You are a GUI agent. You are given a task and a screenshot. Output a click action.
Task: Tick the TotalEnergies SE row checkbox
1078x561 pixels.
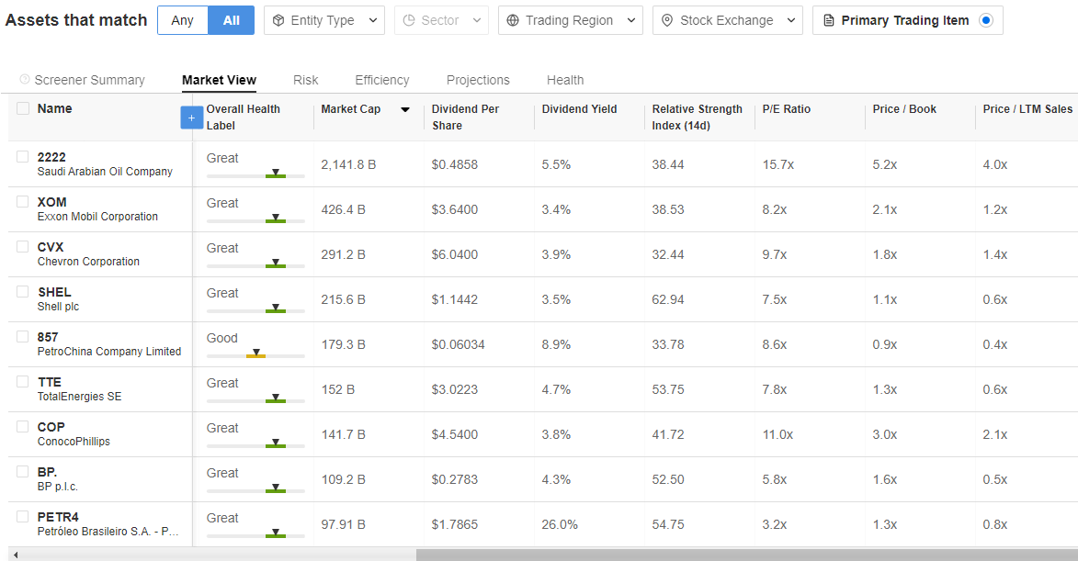point(23,381)
